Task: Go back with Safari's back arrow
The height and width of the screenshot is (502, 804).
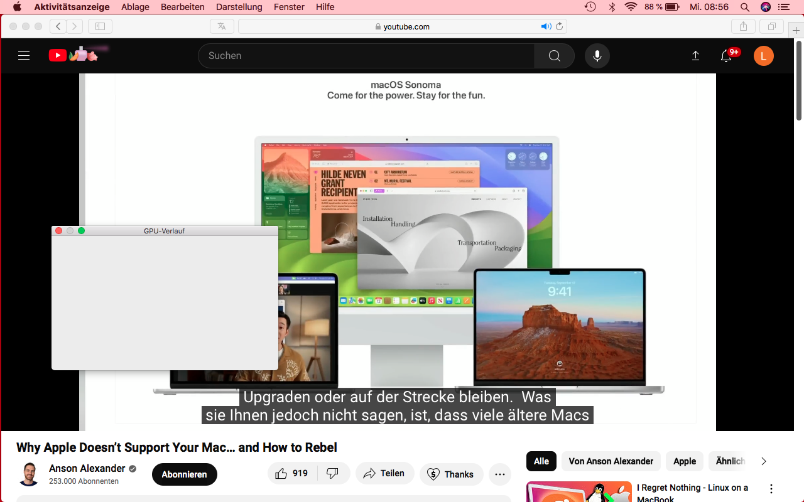Action: [x=58, y=26]
